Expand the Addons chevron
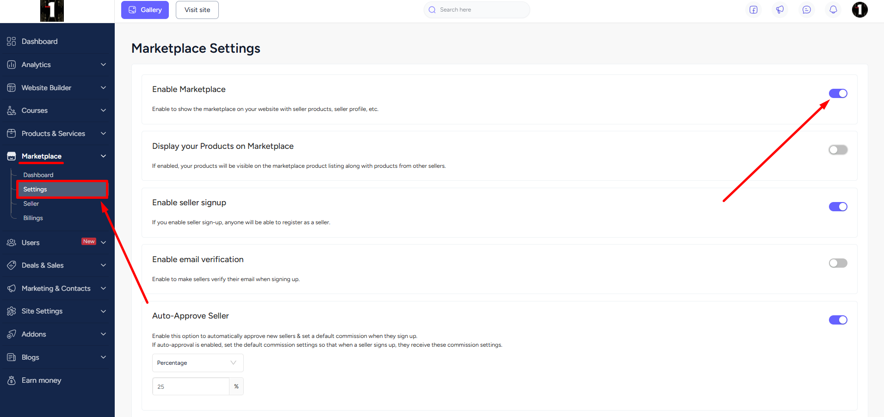Viewport: 884px width, 417px height. (104, 334)
